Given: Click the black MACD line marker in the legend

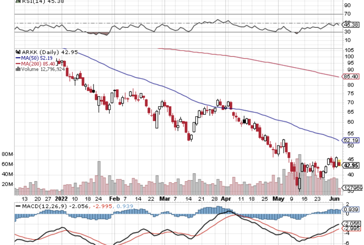Looking at the screenshot, I should coord(18,206).
